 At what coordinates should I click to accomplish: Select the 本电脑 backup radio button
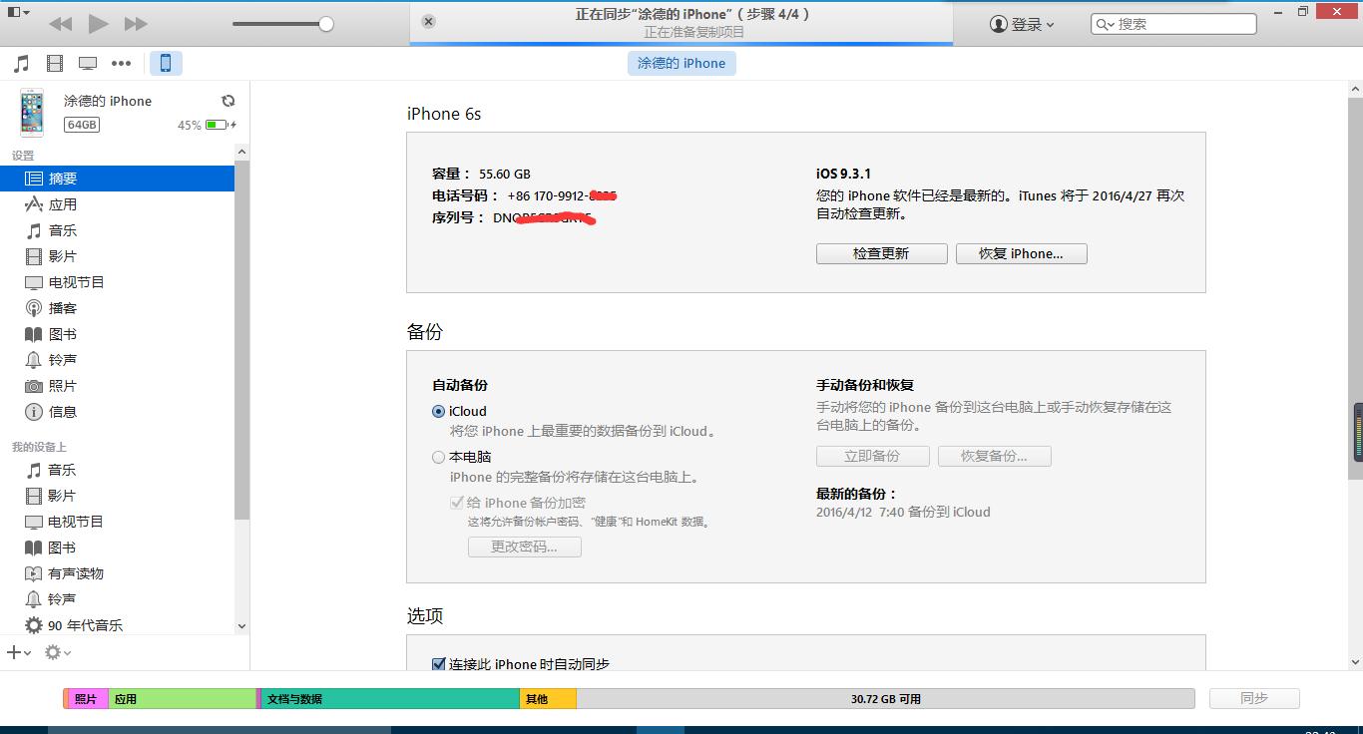pyautogui.click(x=438, y=457)
